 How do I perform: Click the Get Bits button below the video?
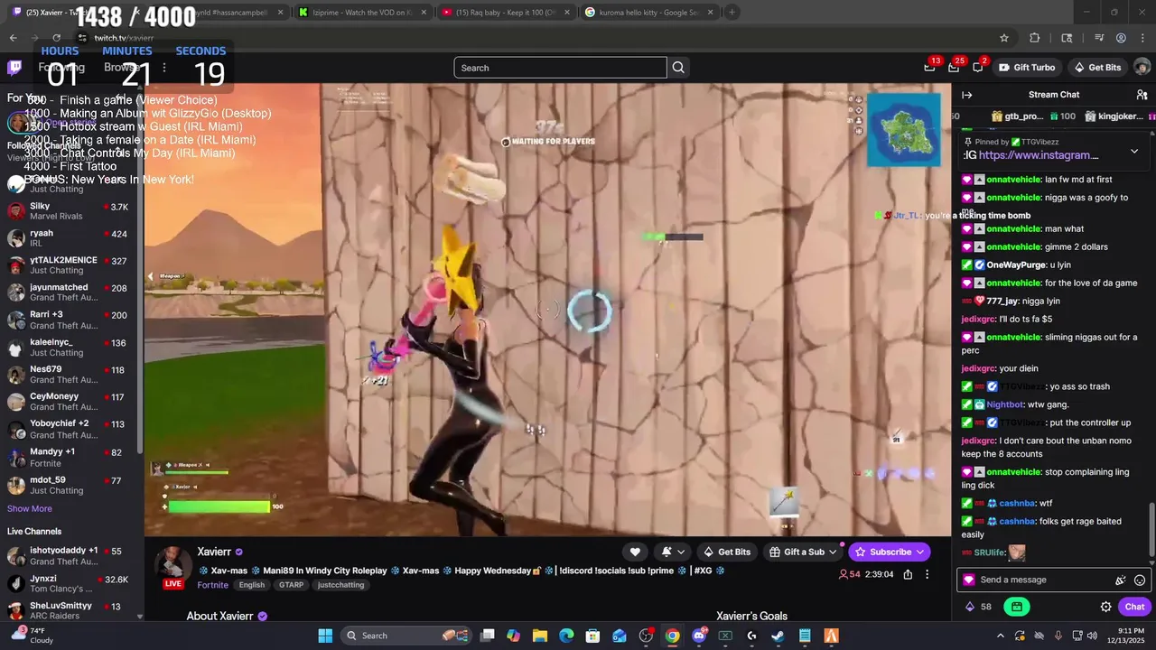(x=726, y=552)
